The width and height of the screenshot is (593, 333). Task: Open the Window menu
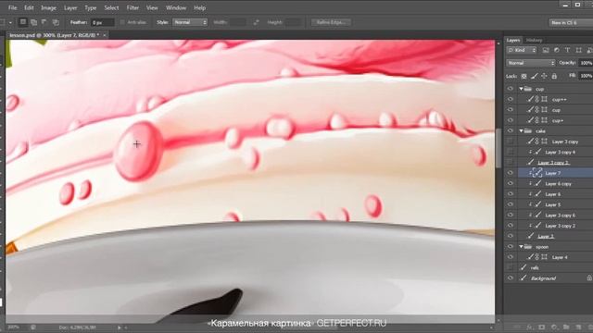tap(176, 7)
